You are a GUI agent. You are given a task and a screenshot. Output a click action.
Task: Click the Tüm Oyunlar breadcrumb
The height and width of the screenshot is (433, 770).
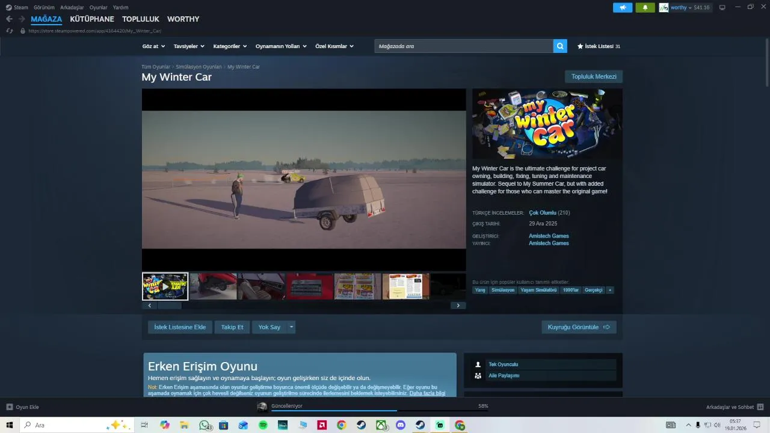[156, 67]
